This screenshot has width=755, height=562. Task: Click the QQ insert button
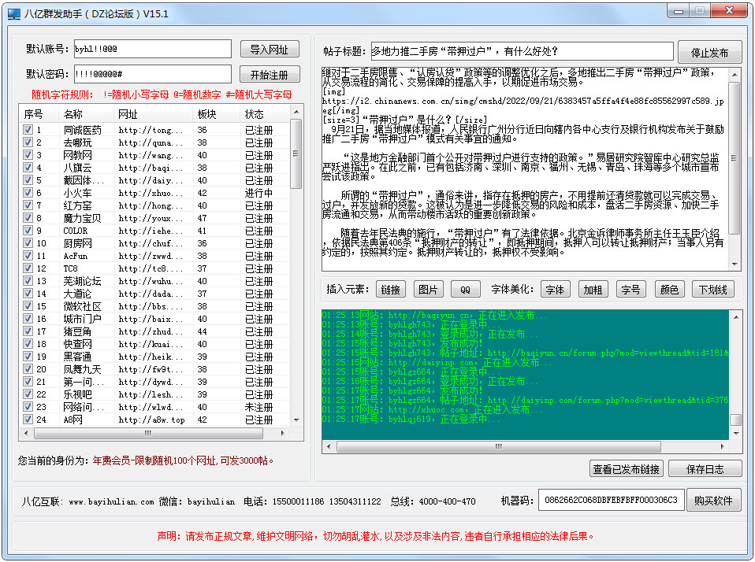465,290
